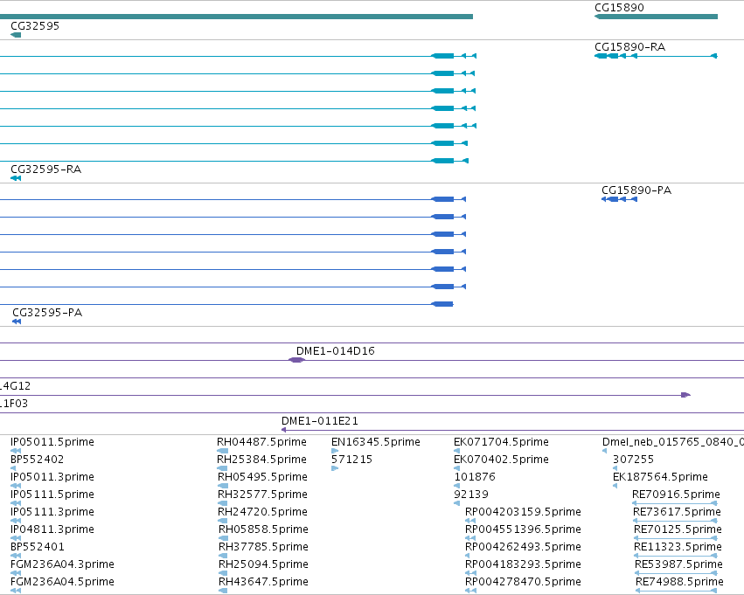Select the RP004262493.5prime label
The height and width of the screenshot is (595, 744).
(523, 547)
